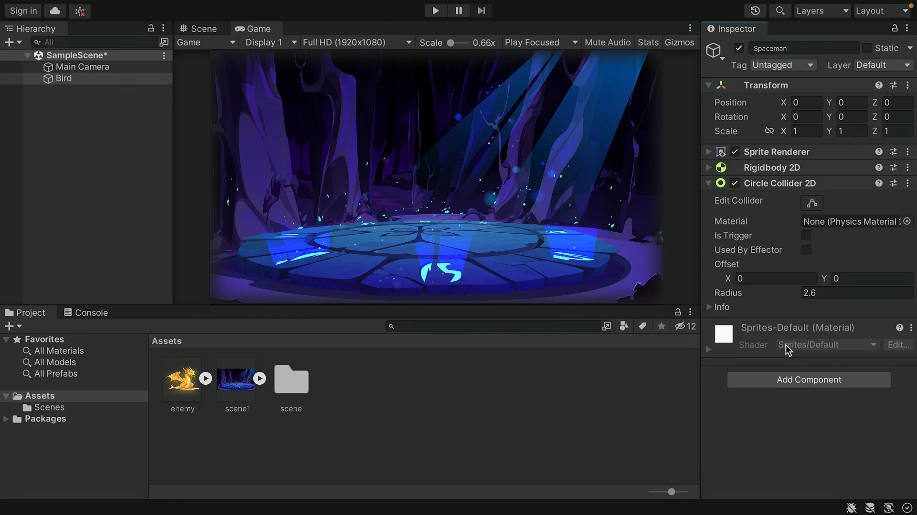The height and width of the screenshot is (515, 917).
Task: Open Sprite Renderer preset settings icon
Action: [893, 152]
